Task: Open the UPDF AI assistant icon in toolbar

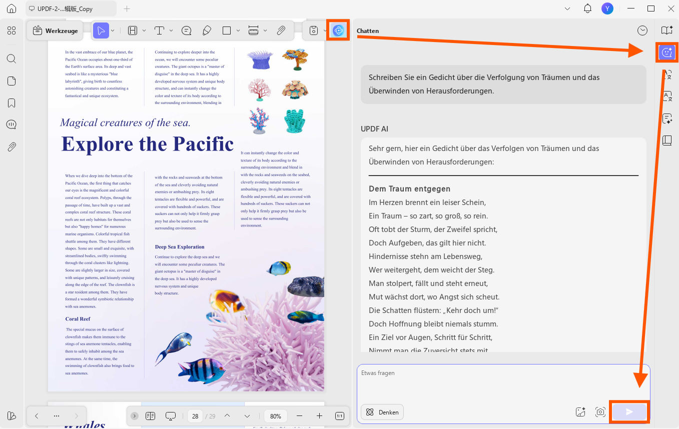Action: click(x=338, y=30)
